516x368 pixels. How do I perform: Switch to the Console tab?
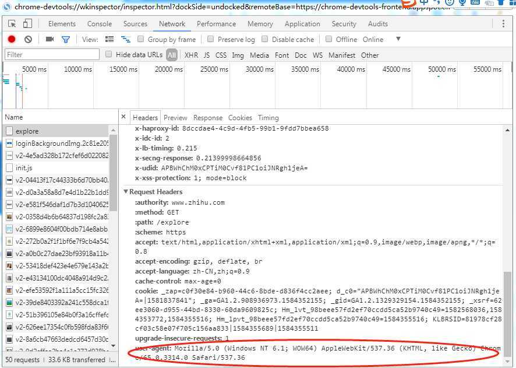point(100,24)
